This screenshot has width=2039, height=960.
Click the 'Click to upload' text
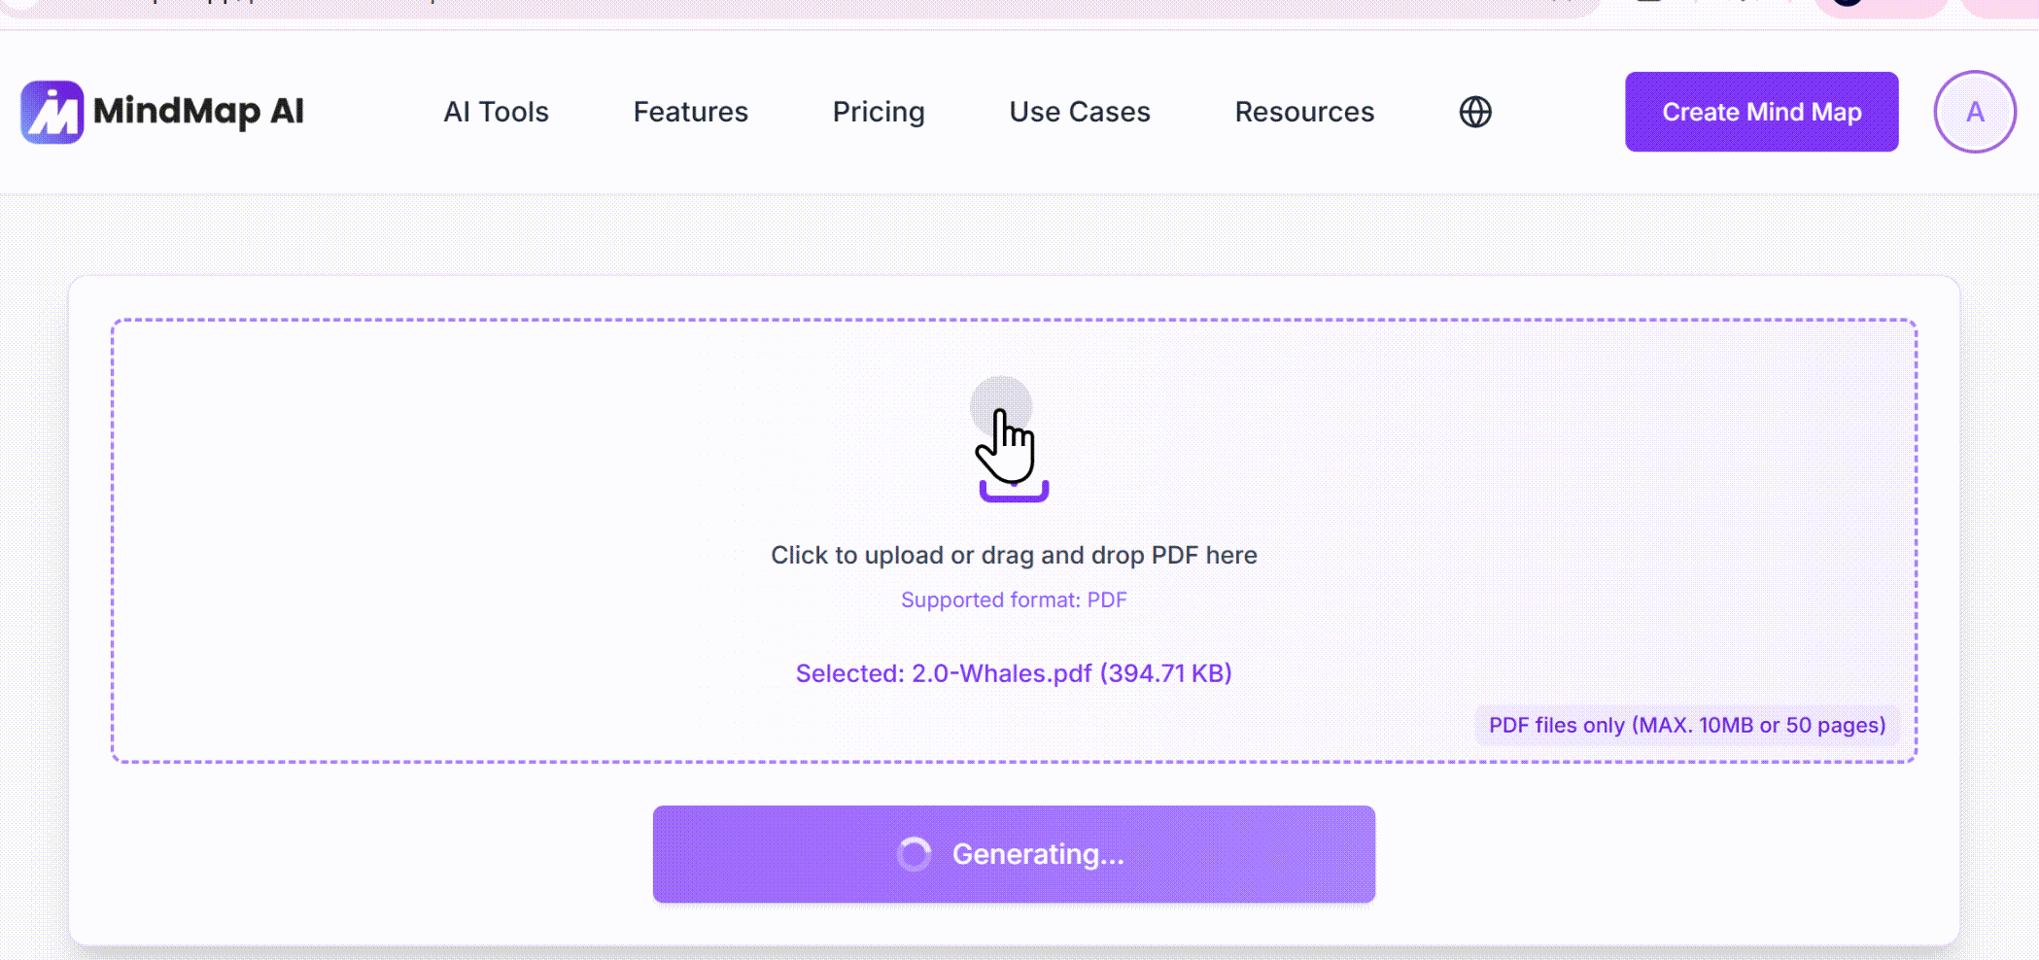857,555
